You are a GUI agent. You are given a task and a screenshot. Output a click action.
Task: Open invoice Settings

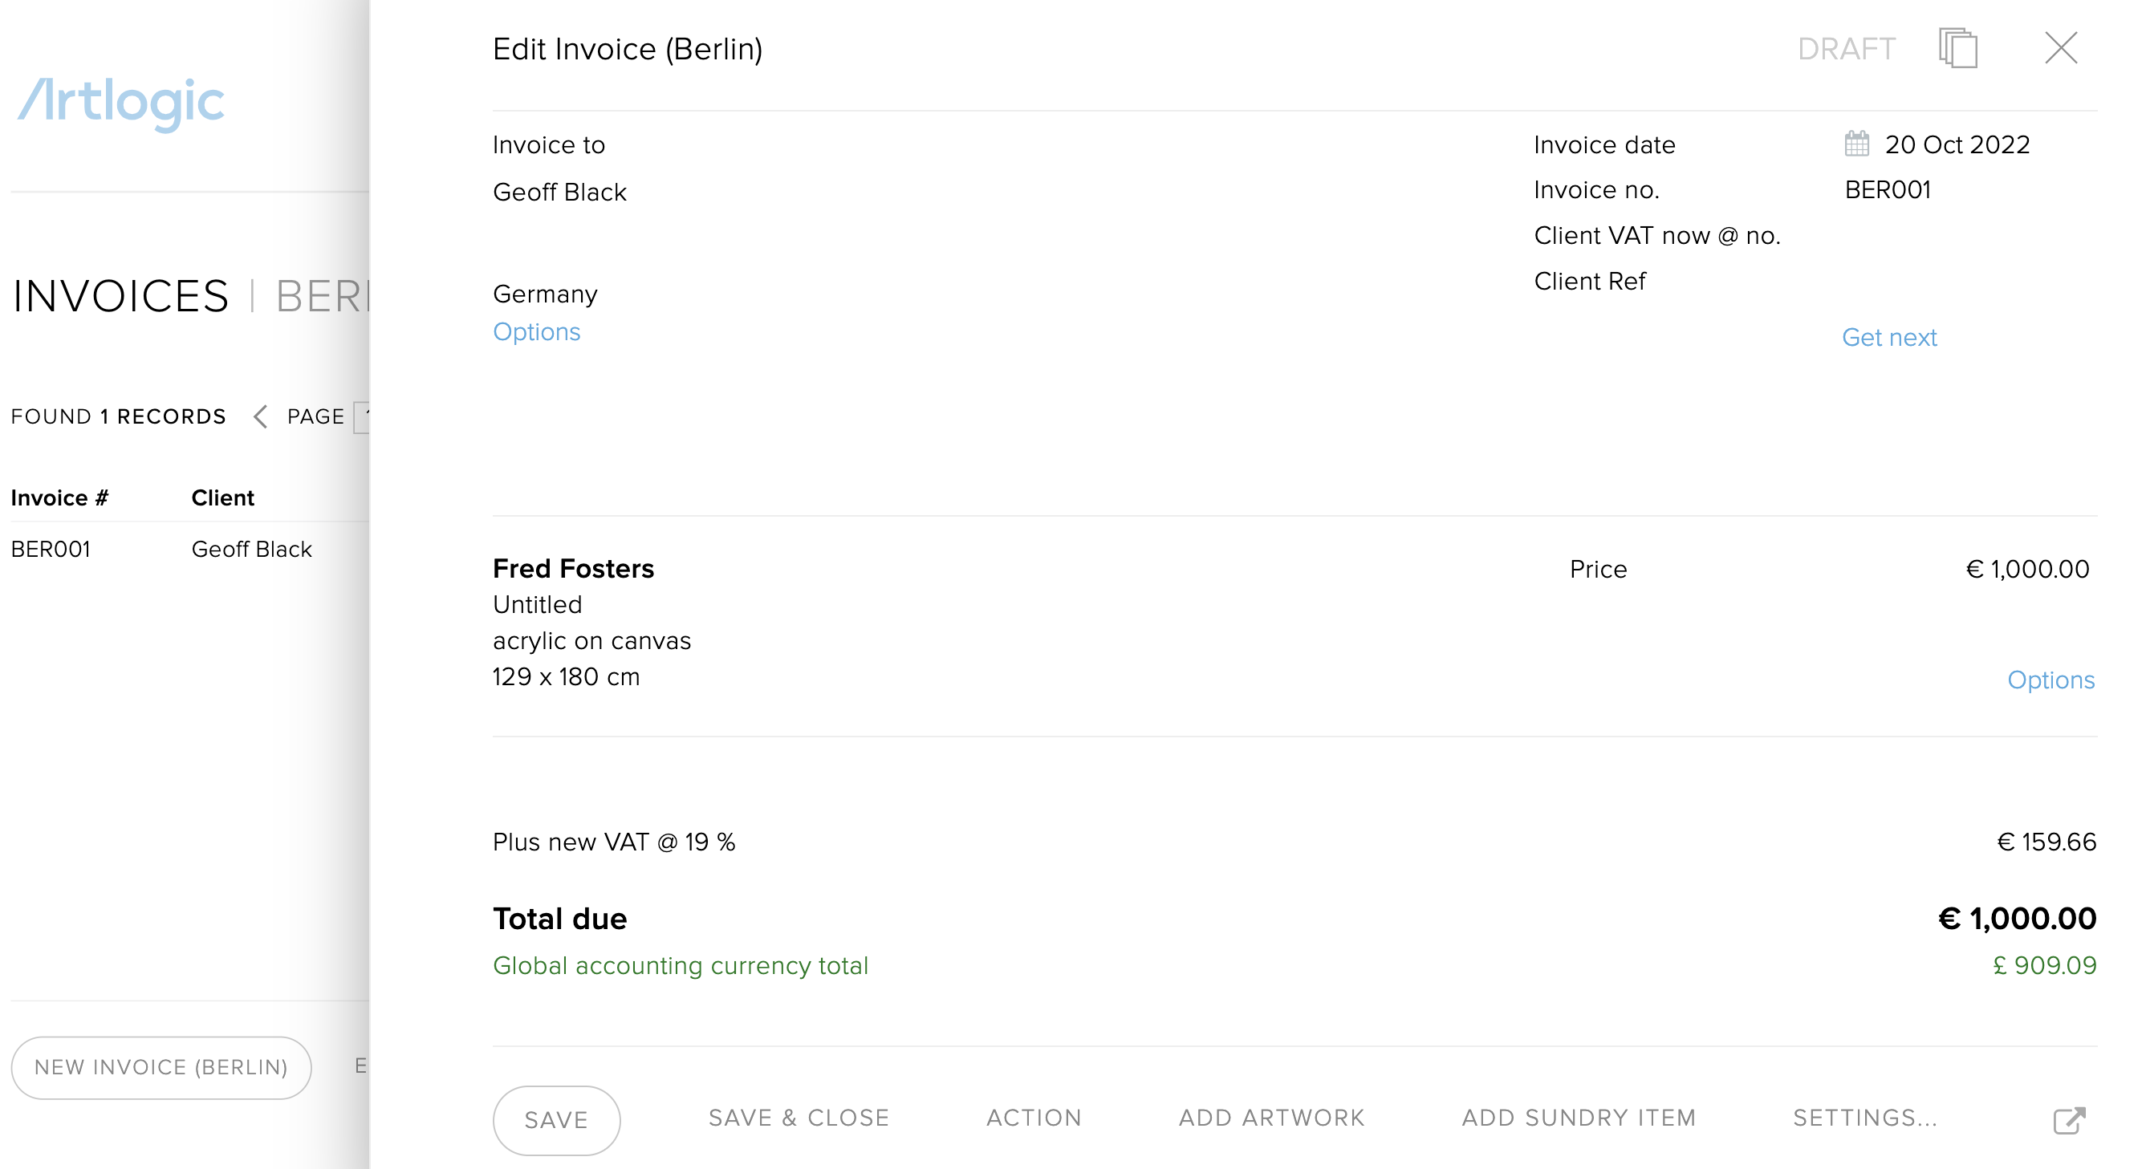pyautogui.click(x=1865, y=1118)
